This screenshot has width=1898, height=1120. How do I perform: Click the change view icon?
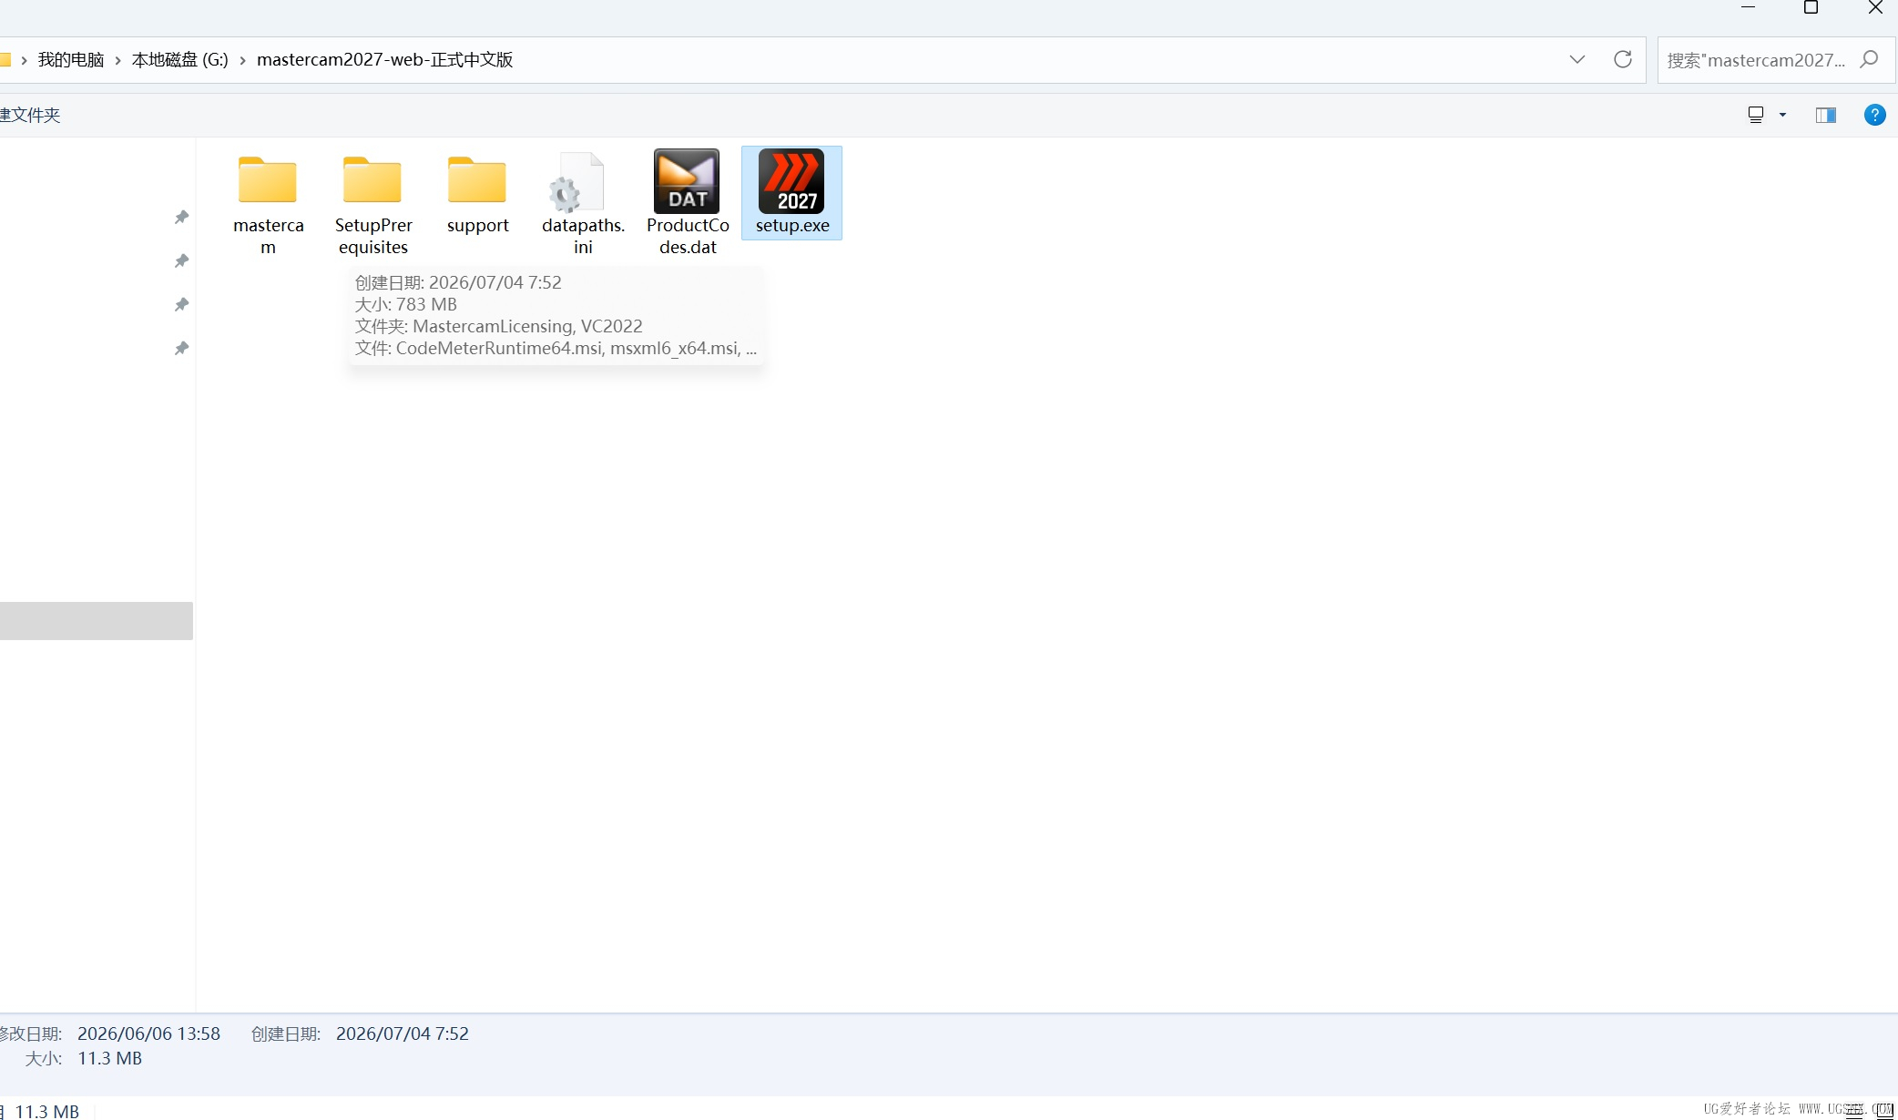point(1756,115)
